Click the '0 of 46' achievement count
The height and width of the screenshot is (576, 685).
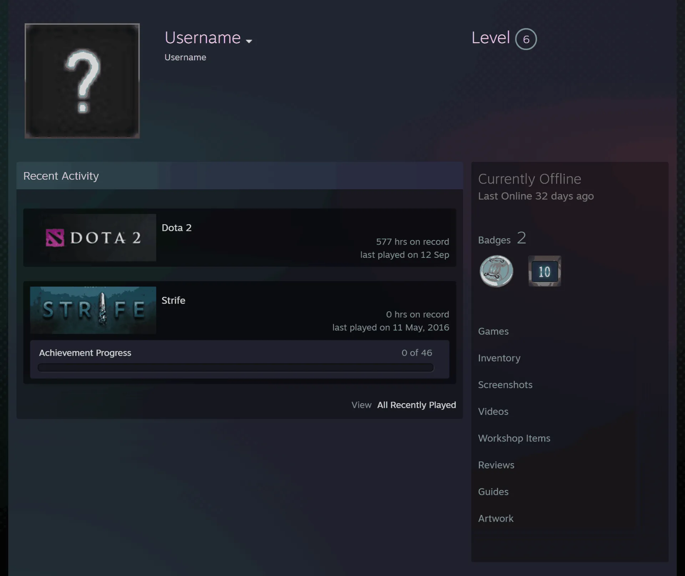417,353
